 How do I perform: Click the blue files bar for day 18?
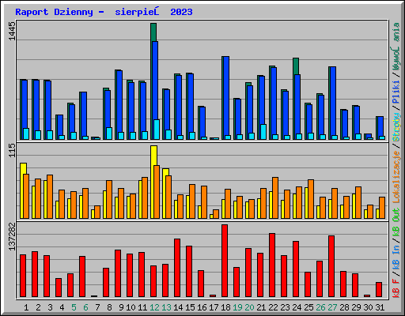226,96
